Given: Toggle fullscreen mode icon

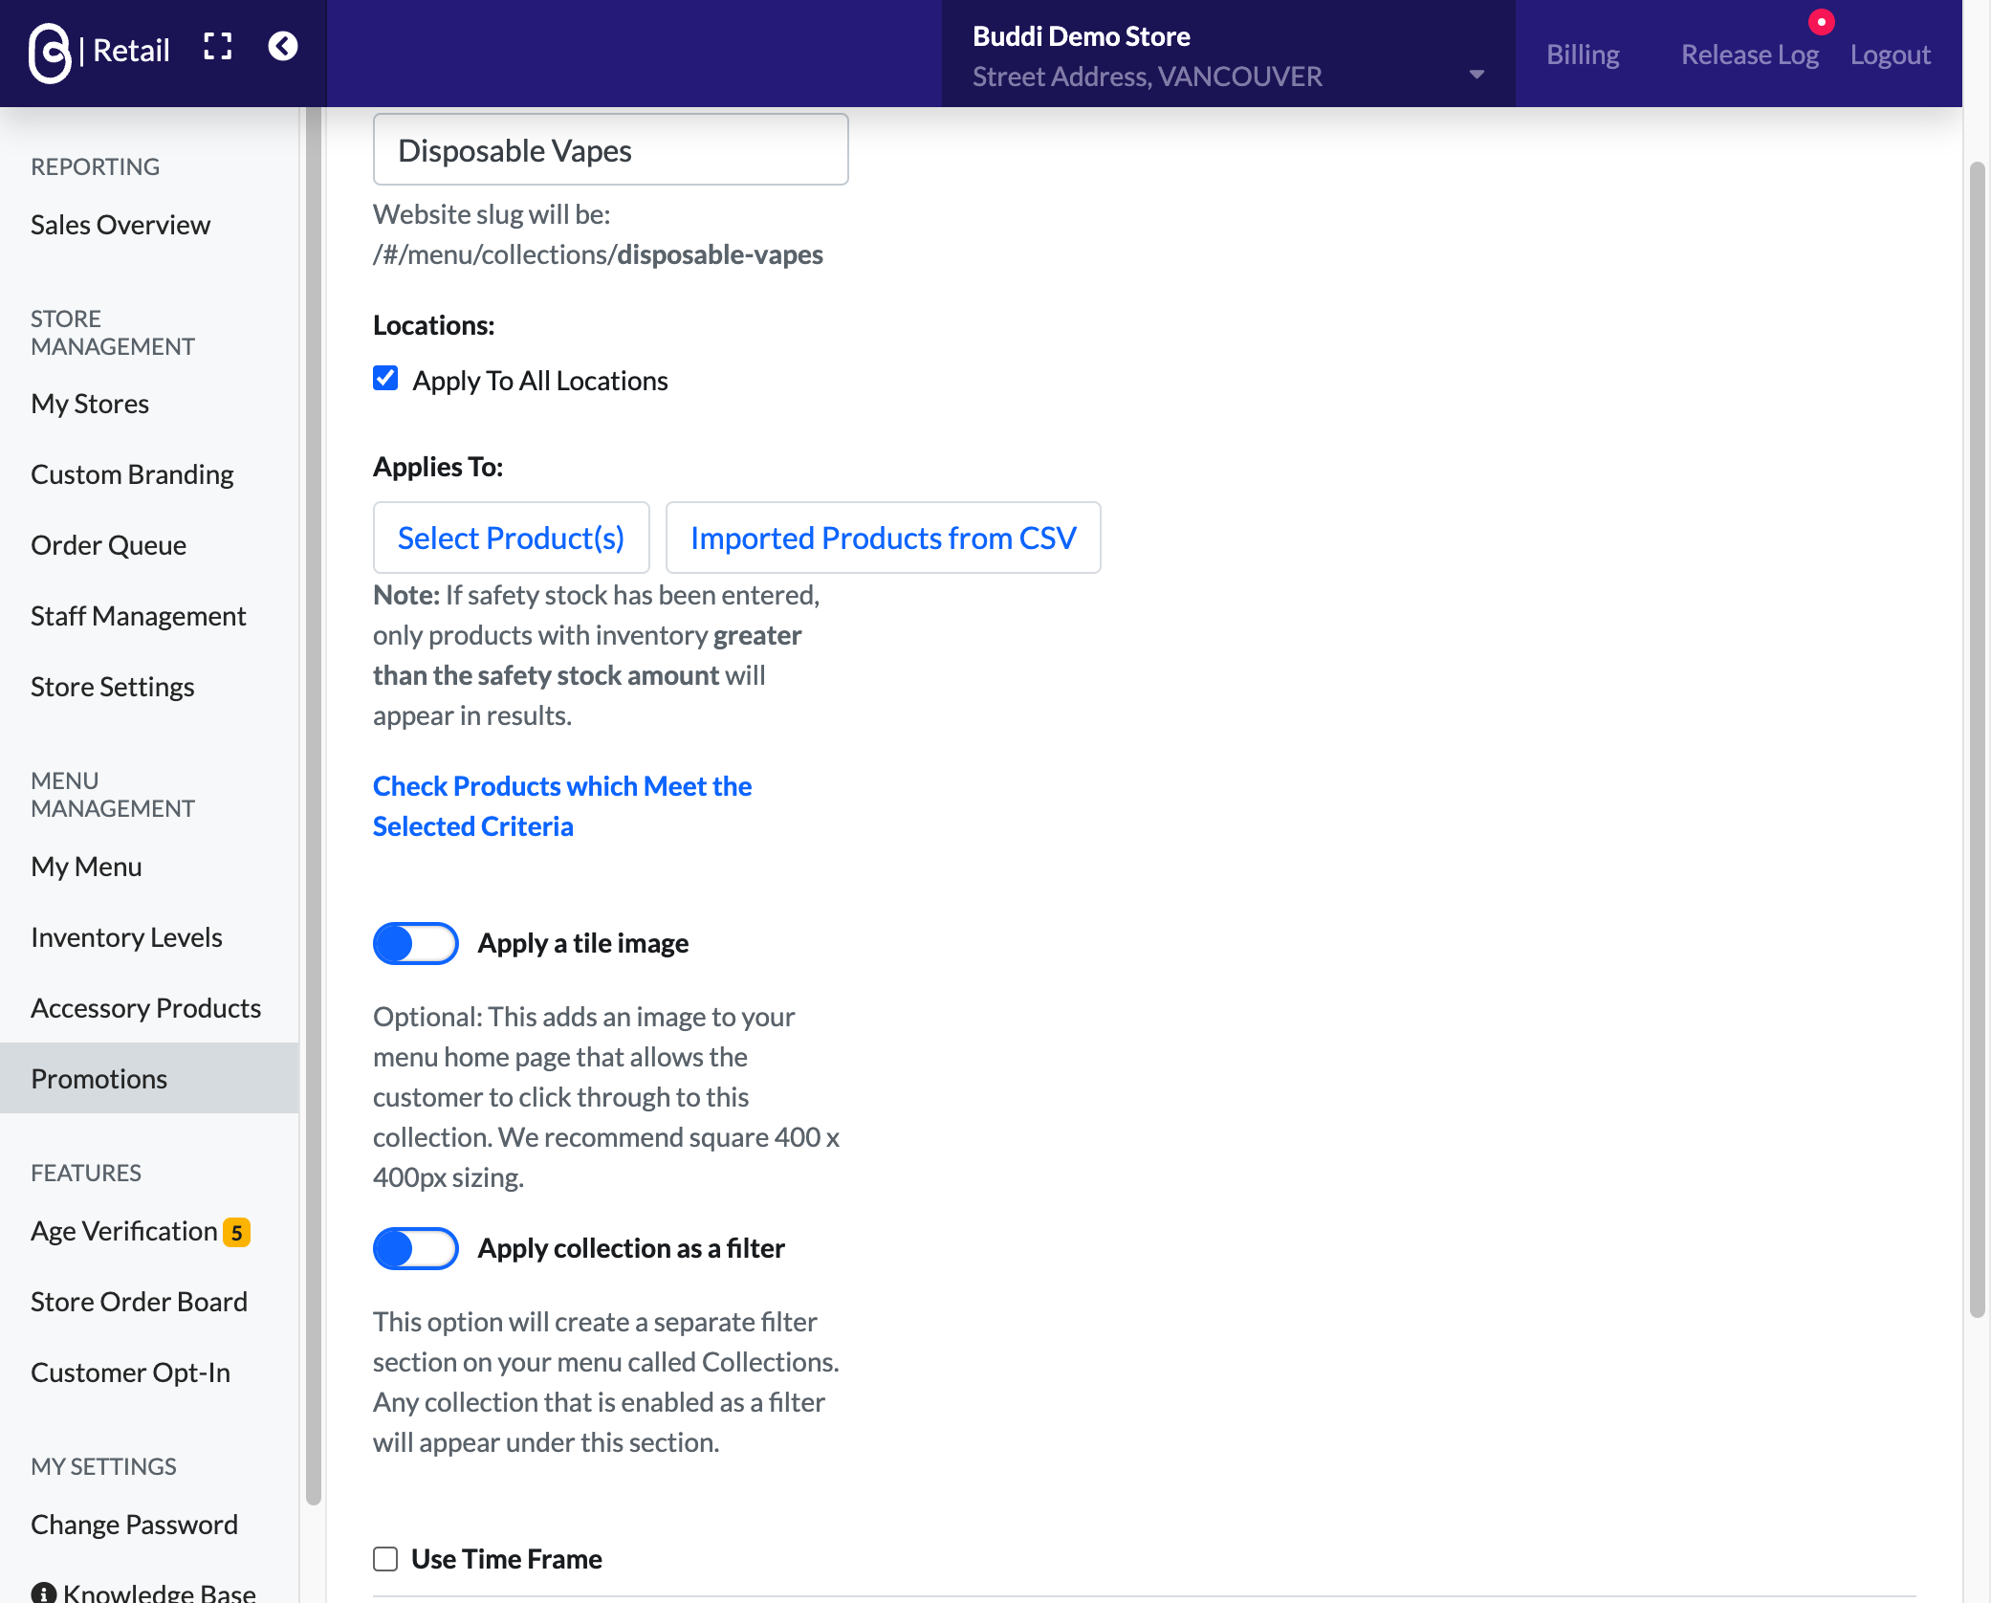Looking at the screenshot, I should tap(218, 47).
